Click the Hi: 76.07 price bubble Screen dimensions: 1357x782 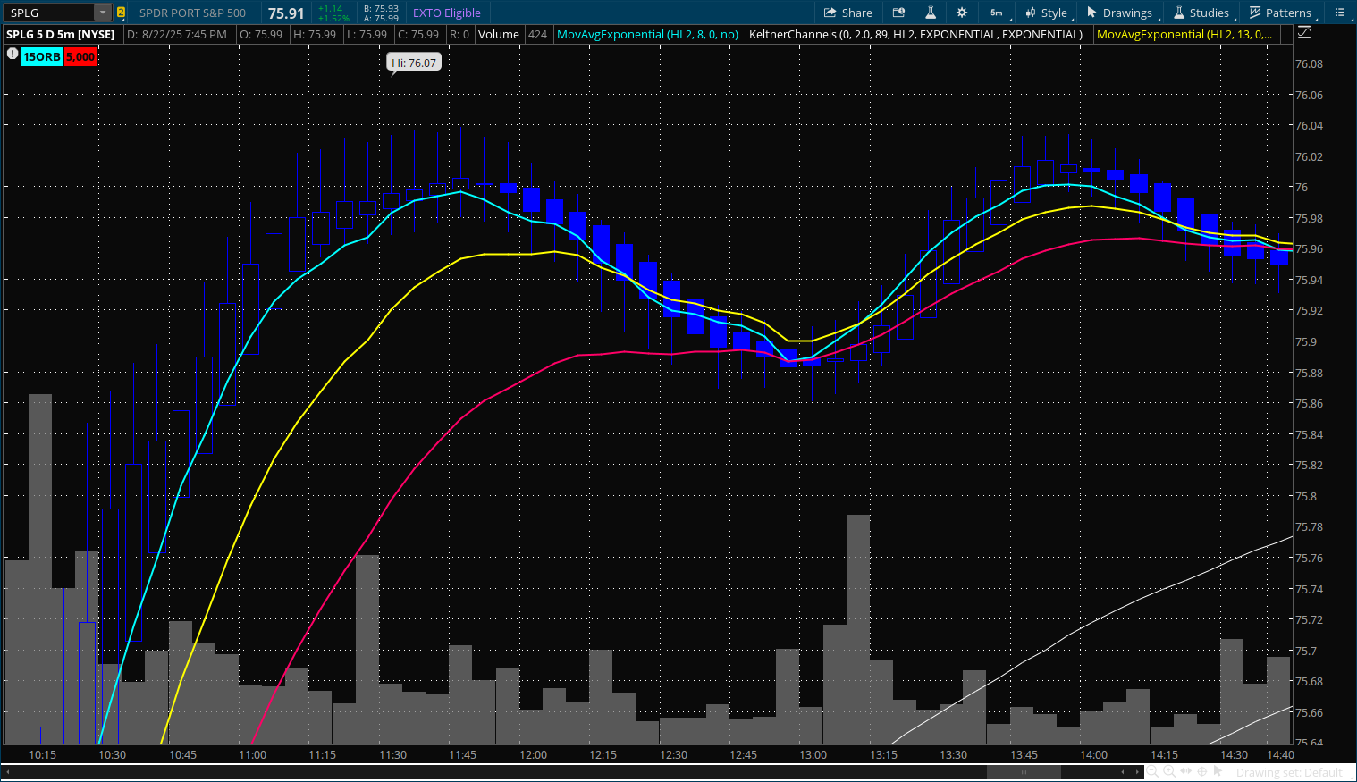pyautogui.click(x=414, y=63)
